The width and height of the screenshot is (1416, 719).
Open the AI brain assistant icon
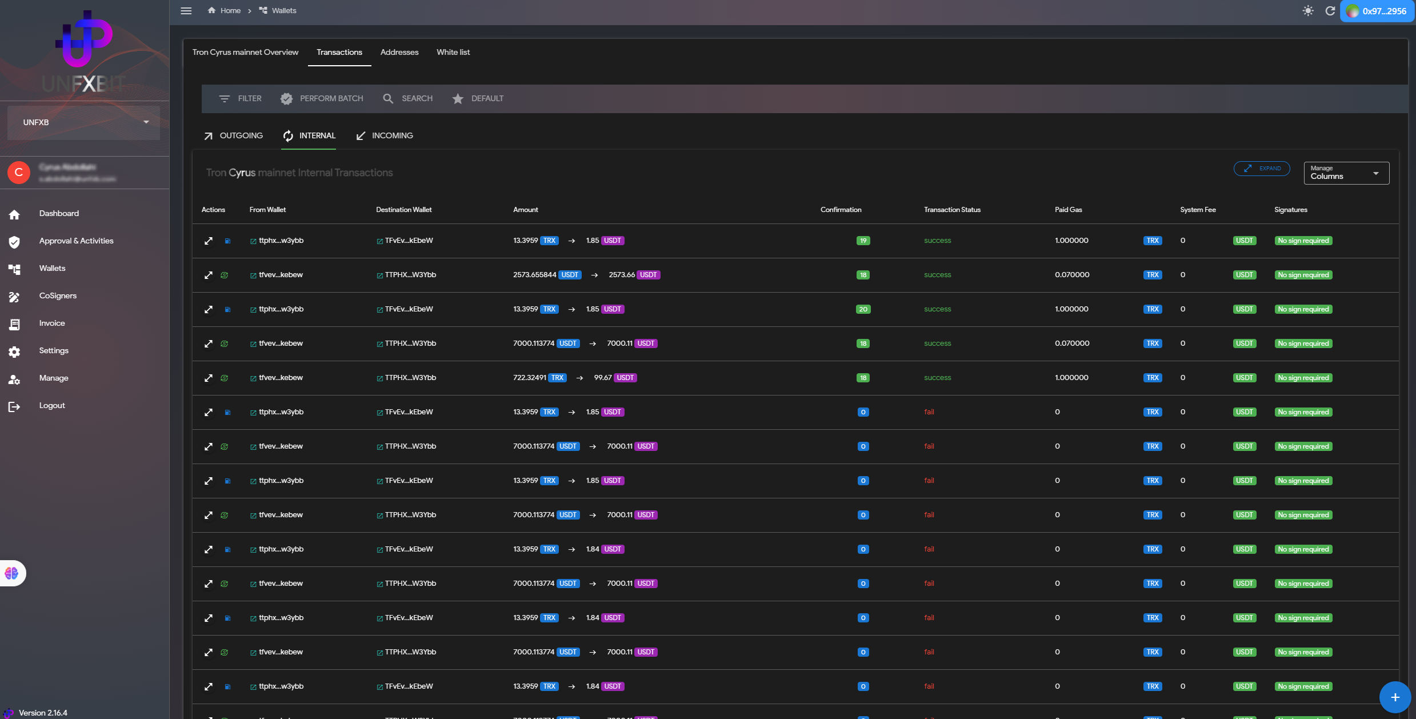(x=12, y=573)
